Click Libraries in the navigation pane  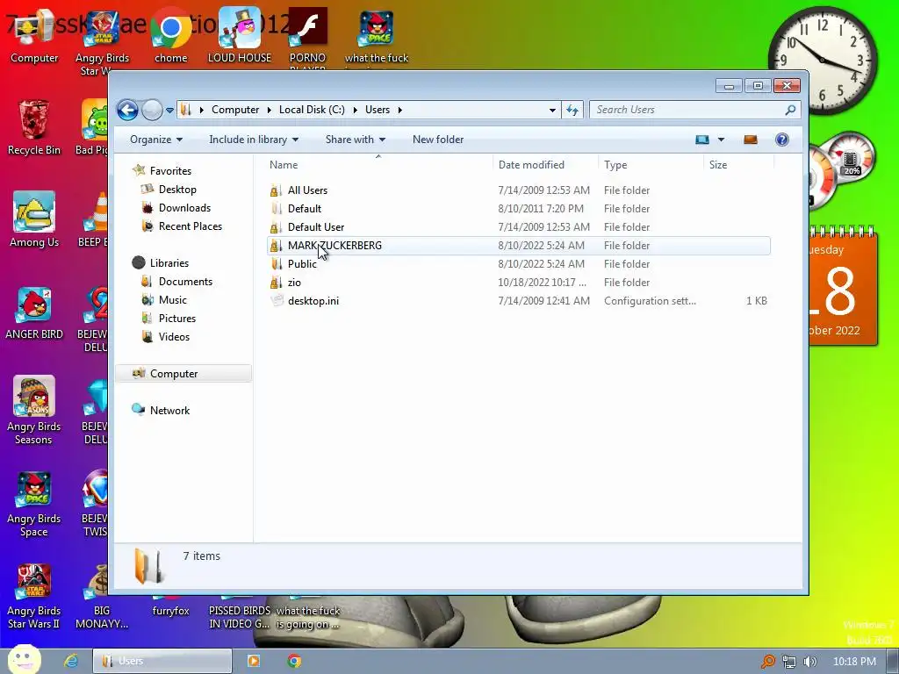click(x=169, y=263)
